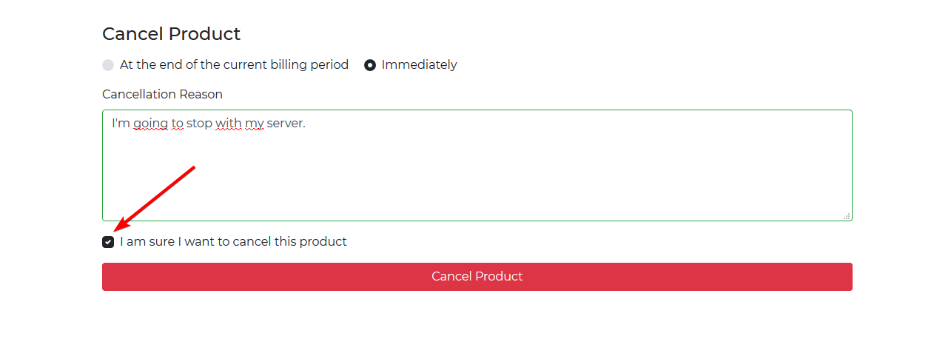The height and width of the screenshot is (356, 934).
Task: Place cursor on "I'm" at start of reason
Action: coord(121,124)
